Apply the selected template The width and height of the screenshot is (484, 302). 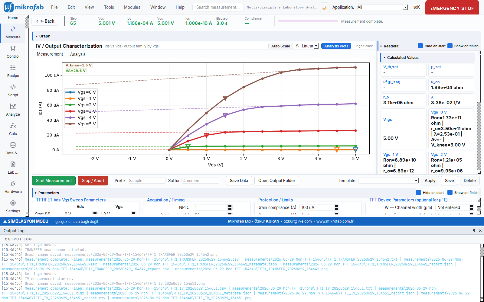tap(430, 181)
